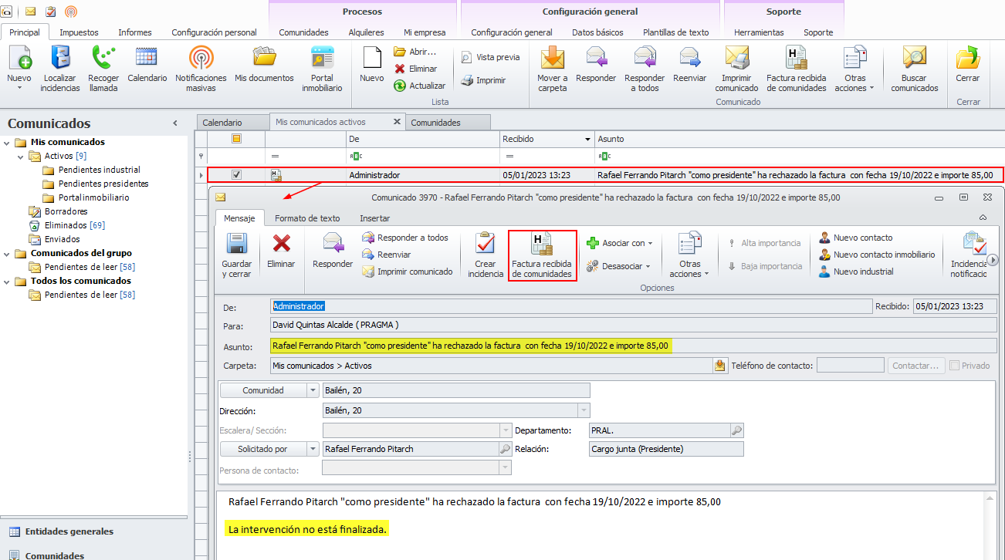
Task: Uncheck the Administrador message row checkbox
Action: 237,175
